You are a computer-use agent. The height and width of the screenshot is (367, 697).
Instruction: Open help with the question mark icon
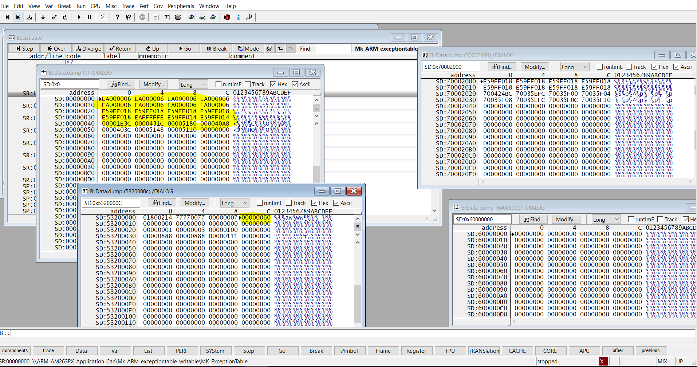(x=117, y=17)
